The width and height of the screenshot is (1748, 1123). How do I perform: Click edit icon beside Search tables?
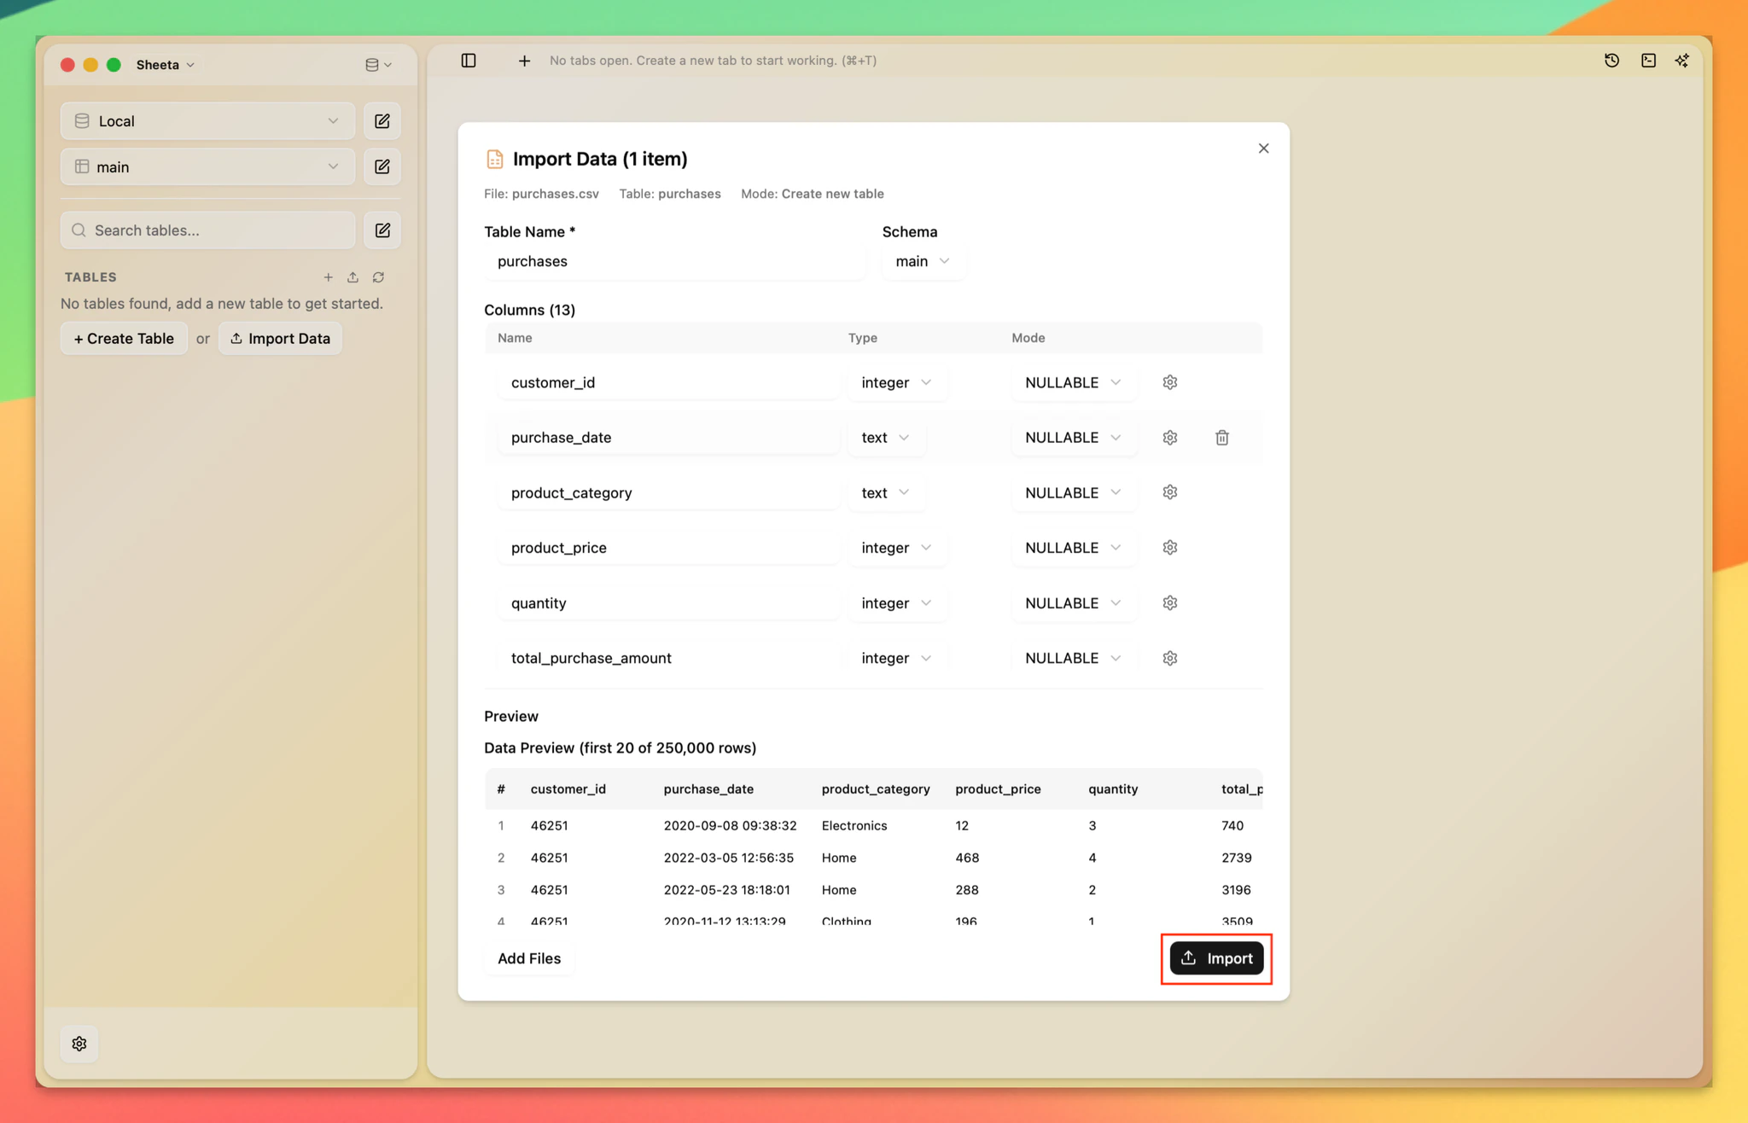[382, 230]
